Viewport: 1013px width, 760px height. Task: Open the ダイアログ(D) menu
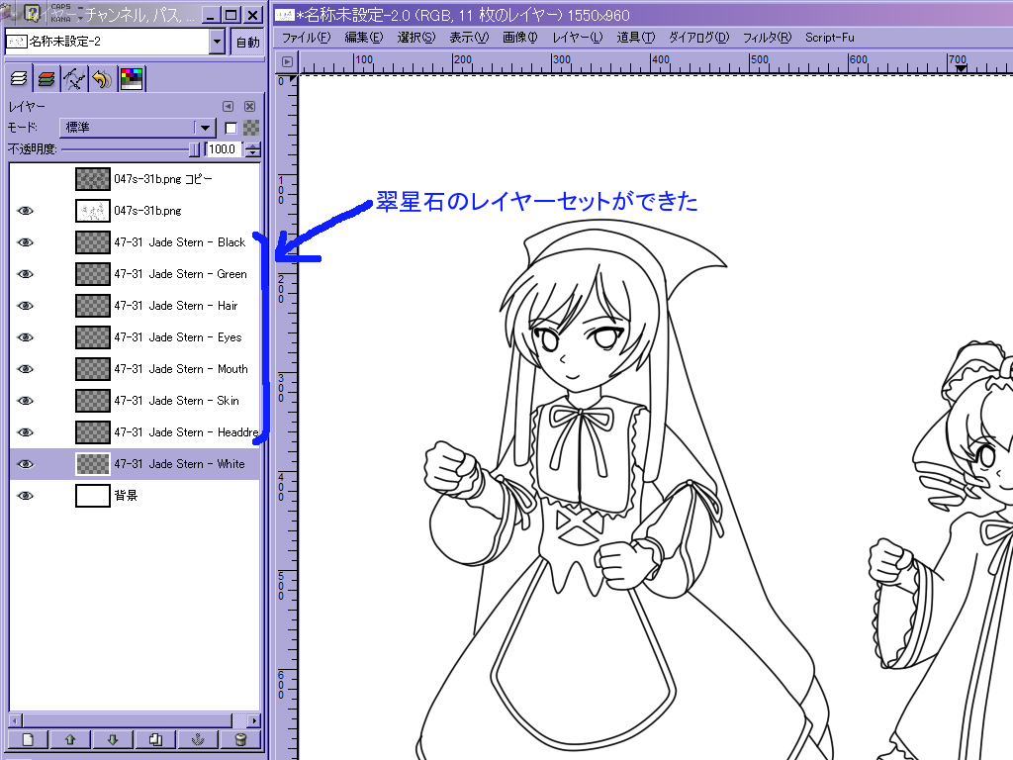pos(699,38)
